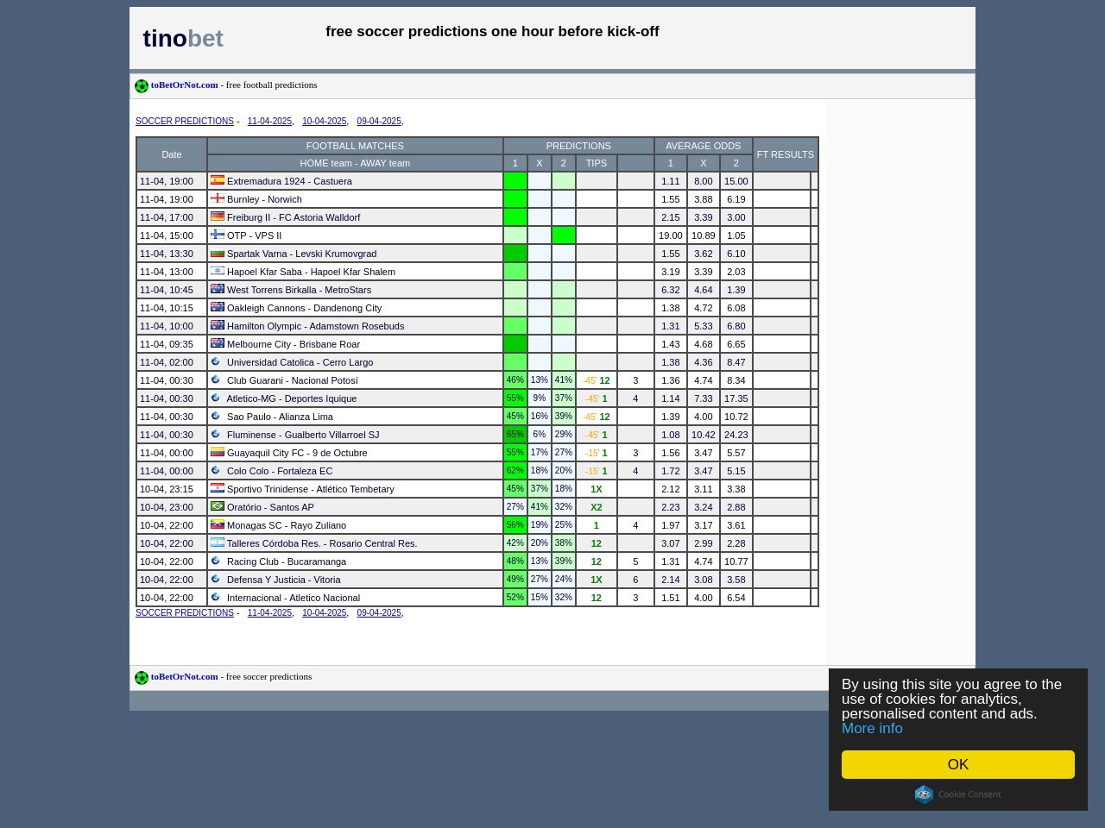Click the FOOTBALL MATCHES column header
This screenshot has height=828, width=1105.
coord(355,146)
